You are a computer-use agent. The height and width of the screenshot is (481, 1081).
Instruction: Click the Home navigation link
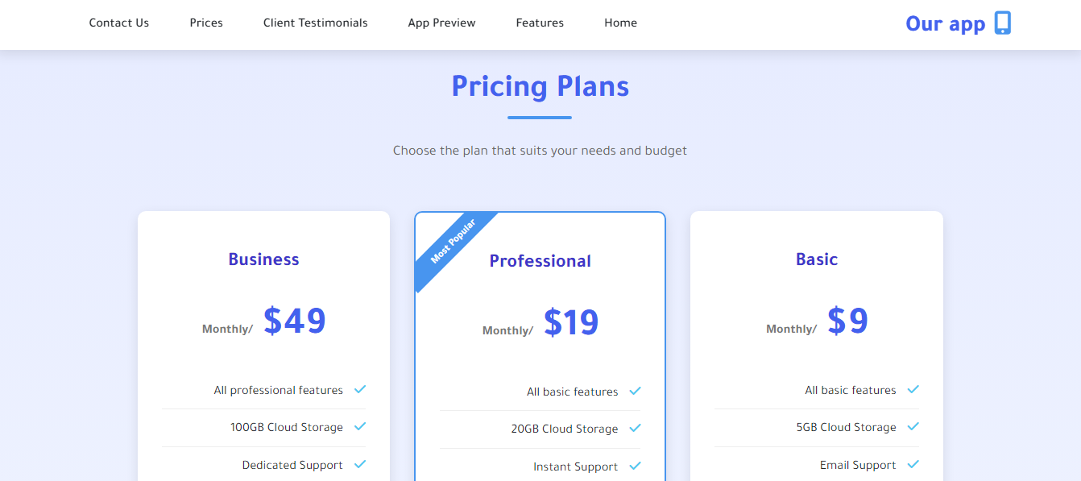620,23
